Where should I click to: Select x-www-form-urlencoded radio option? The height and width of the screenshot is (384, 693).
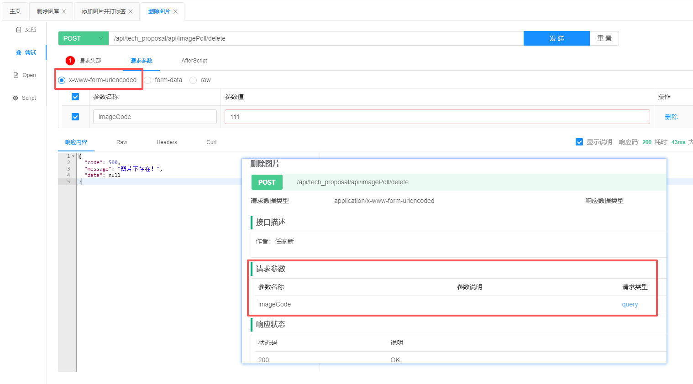pyautogui.click(x=62, y=80)
